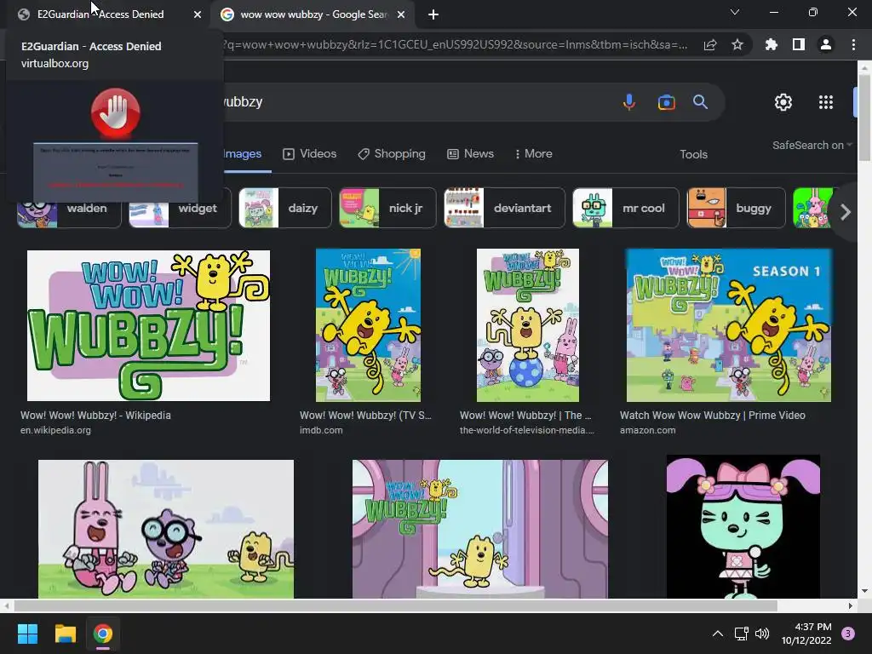Click the en.wikipedia.org source text
The width and height of the screenshot is (872, 654).
click(55, 430)
